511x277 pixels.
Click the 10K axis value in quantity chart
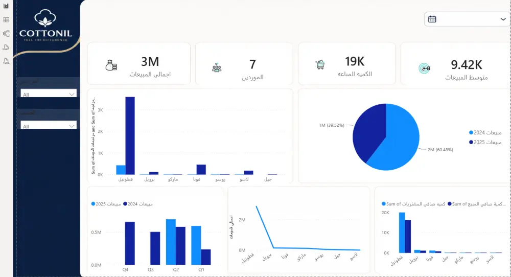[385, 233]
